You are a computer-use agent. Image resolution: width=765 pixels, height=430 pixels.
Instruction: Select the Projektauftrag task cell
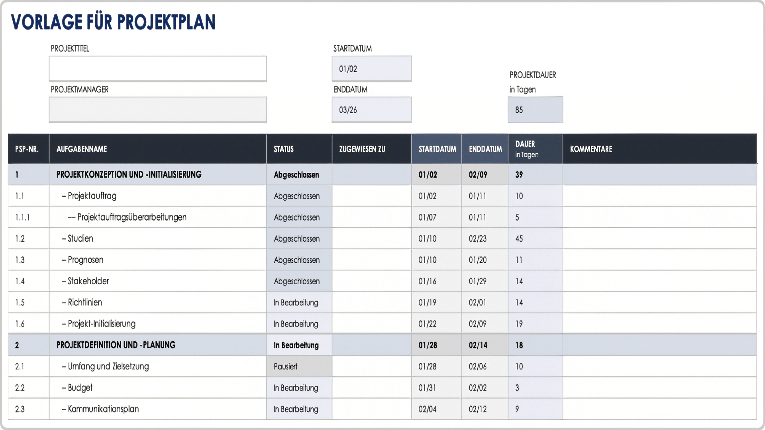[x=158, y=196]
